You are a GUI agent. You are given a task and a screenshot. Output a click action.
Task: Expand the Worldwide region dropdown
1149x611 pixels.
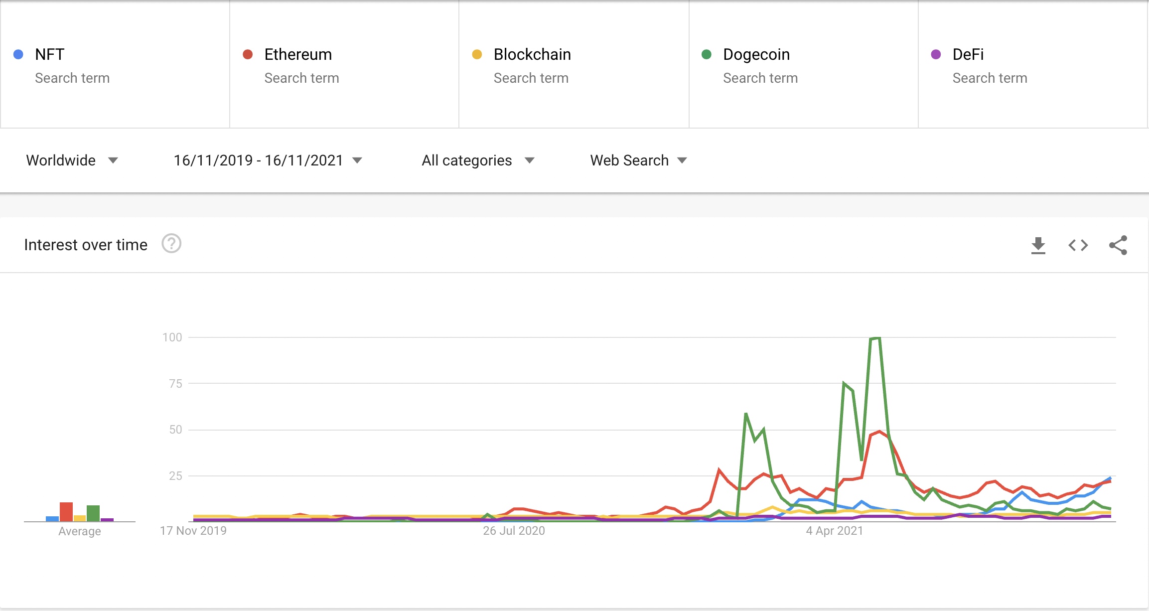72,160
